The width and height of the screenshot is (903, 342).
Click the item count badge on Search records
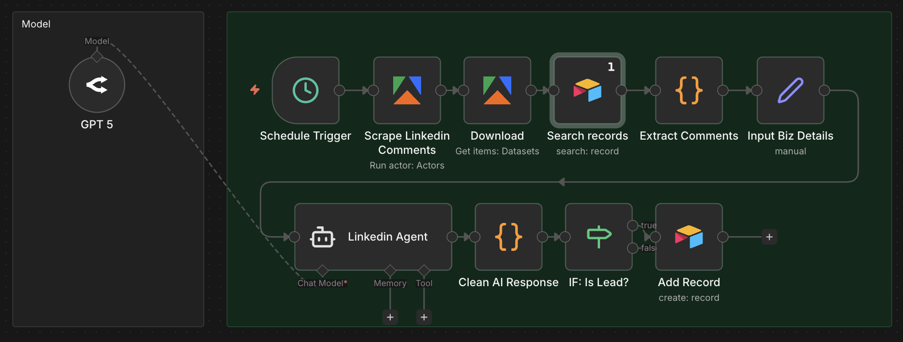pos(611,67)
